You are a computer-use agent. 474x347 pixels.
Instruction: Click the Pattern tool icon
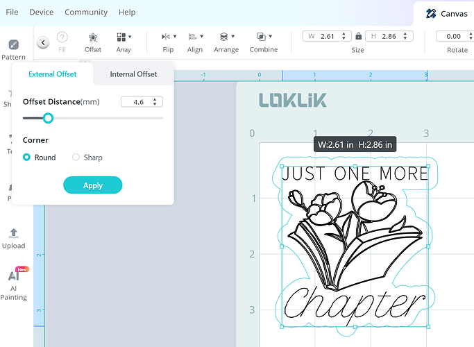(x=14, y=44)
